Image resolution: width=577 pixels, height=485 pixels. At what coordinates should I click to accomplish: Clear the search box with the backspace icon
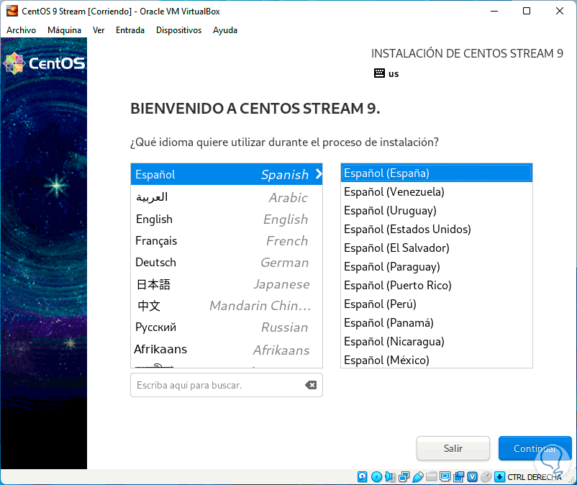click(311, 385)
